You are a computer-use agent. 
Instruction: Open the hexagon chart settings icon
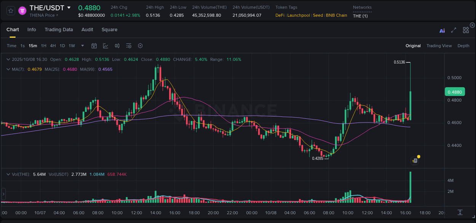coord(140,45)
